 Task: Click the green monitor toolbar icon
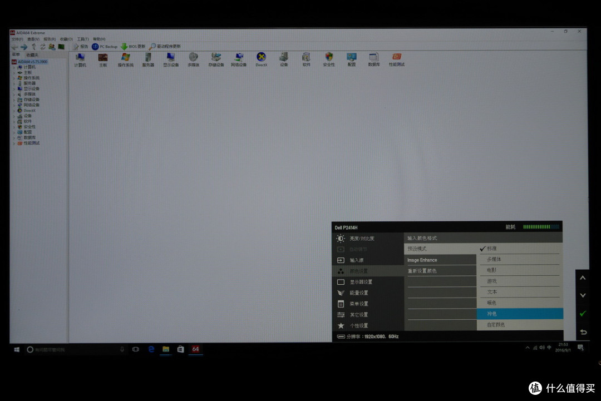point(61,47)
